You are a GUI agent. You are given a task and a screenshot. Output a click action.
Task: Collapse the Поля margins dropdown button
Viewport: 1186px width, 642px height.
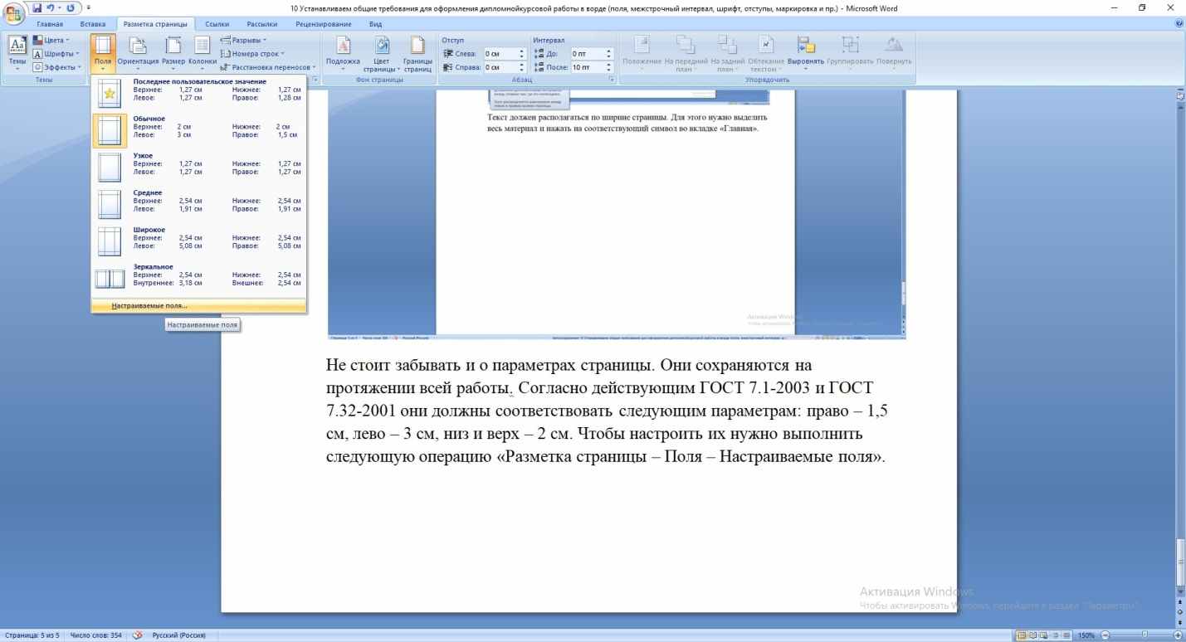[x=103, y=52]
